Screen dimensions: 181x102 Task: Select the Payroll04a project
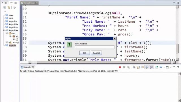(13, 30)
